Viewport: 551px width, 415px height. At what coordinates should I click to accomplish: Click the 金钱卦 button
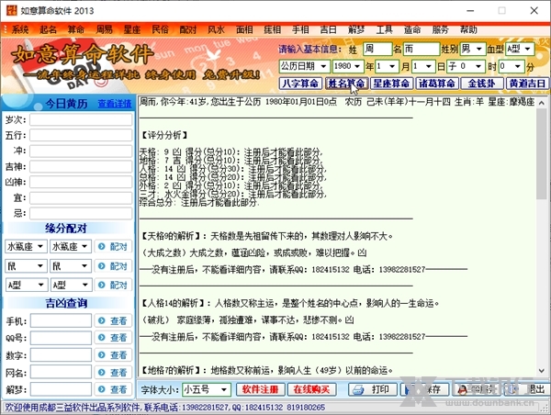tap(482, 84)
